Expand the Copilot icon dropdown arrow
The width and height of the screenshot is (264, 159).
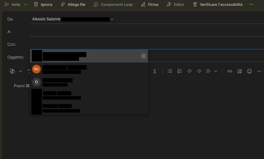(20, 71)
